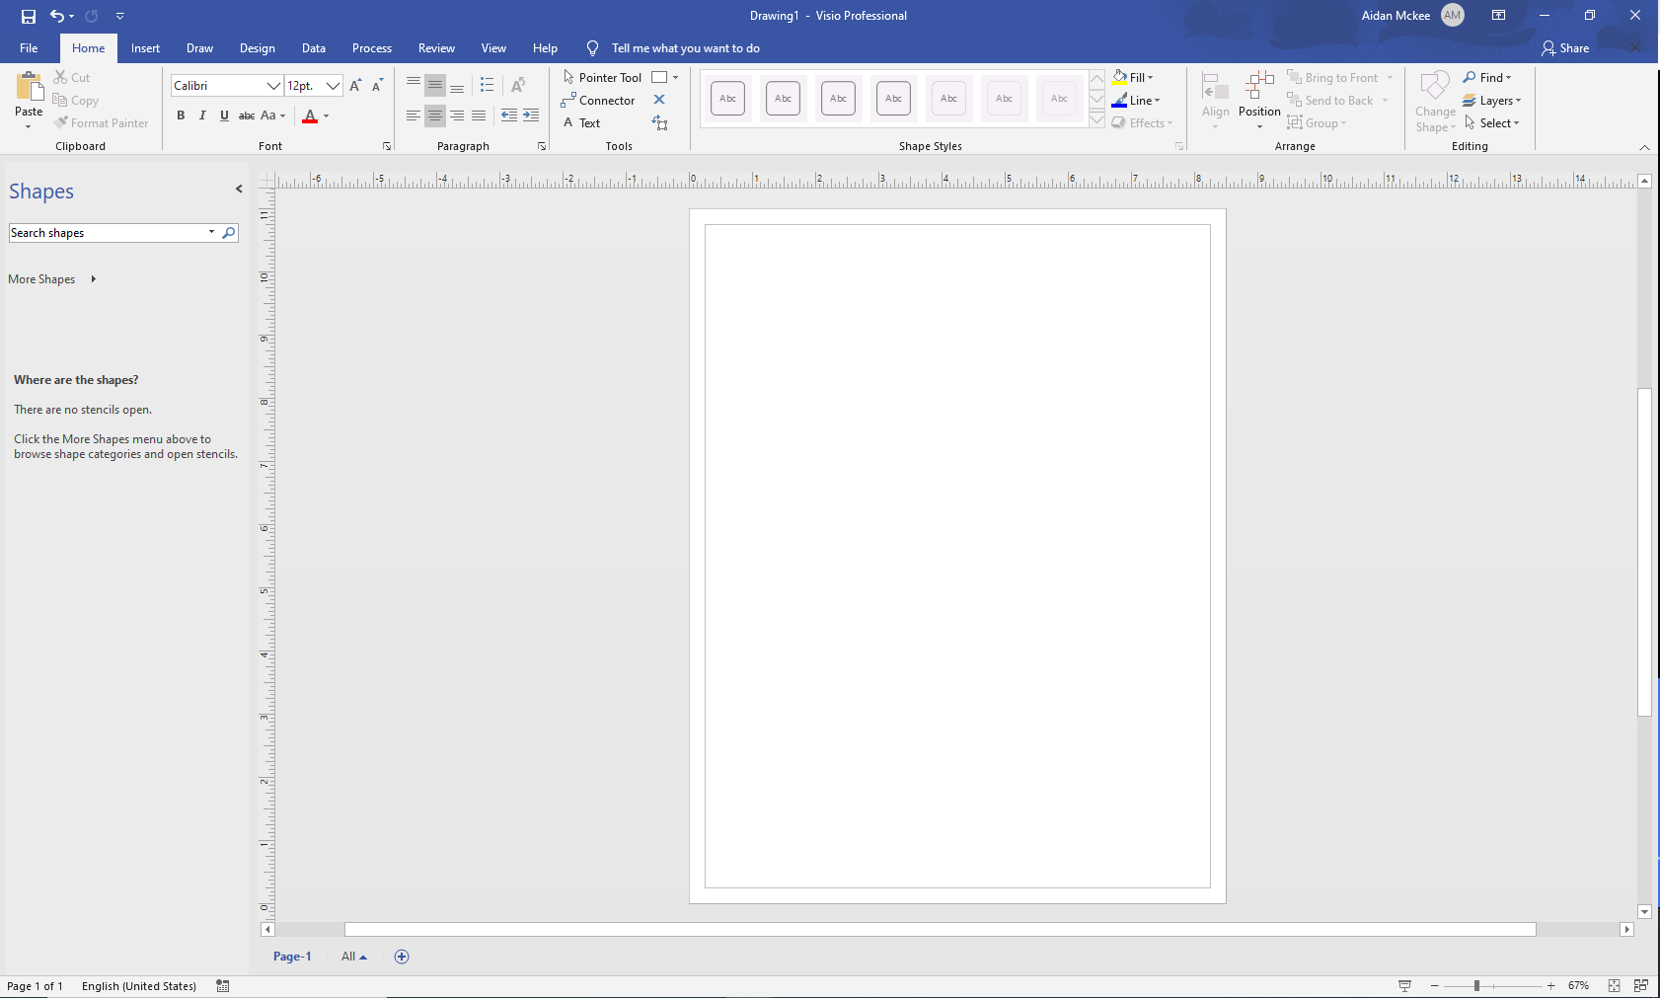Toggle italic formatting
This screenshot has height=998, width=1660.
[202, 115]
